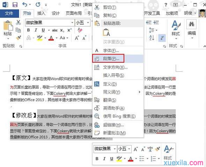Choose 字体(F)... in the context menu
Image resolution: width=206 pixels, height=167 pixels.
[x=118, y=50]
